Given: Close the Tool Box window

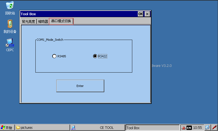Looking at the screenshot, I should pyautogui.click(x=147, y=14).
